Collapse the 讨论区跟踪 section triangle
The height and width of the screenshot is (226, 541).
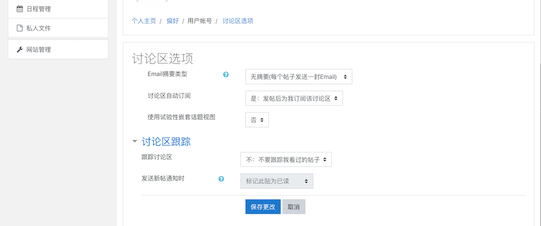click(x=135, y=142)
